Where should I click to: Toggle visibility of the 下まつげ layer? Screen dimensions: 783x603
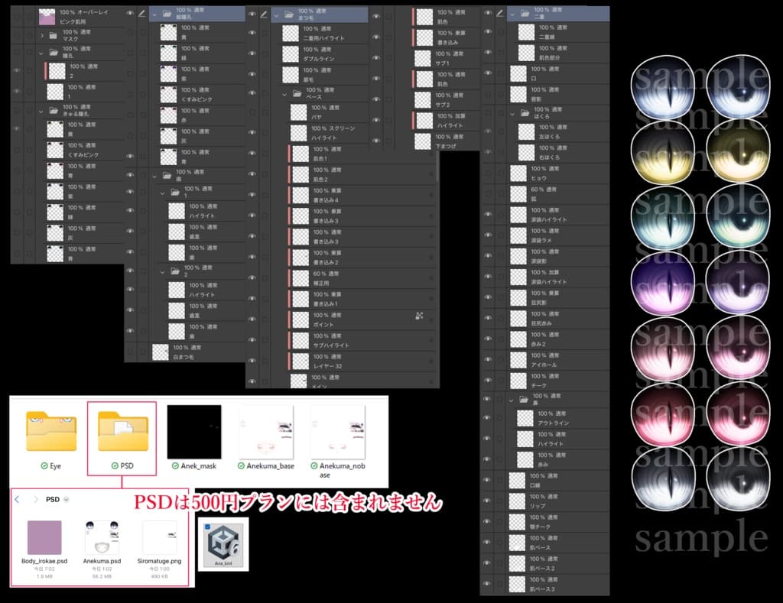(x=376, y=141)
